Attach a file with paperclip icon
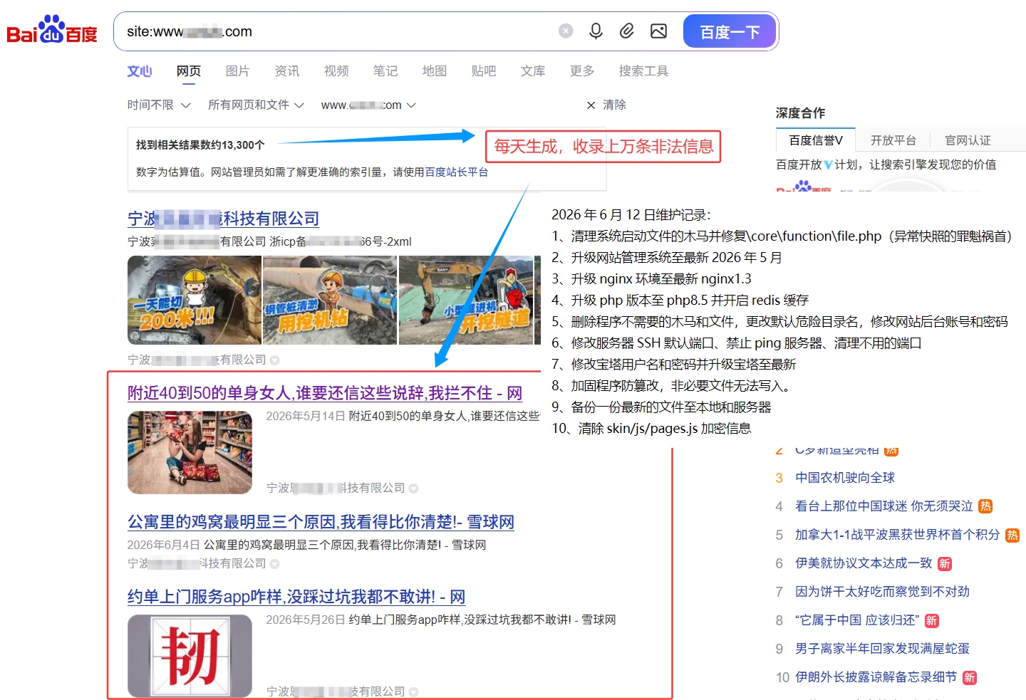This screenshot has width=1026, height=700. 627,31
